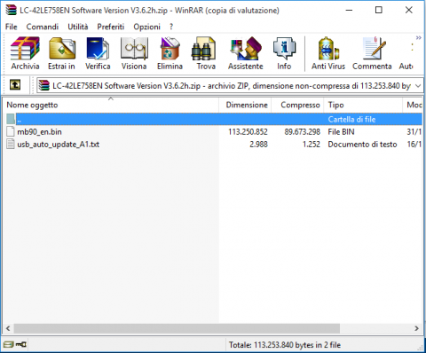Click the 2.988 size value
Image resolution: width=426 pixels, height=353 pixels.
(x=258, y=145)
